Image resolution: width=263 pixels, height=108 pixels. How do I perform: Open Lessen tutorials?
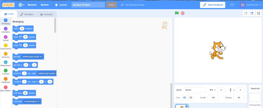pyautogui.click(x=61, y=5)
